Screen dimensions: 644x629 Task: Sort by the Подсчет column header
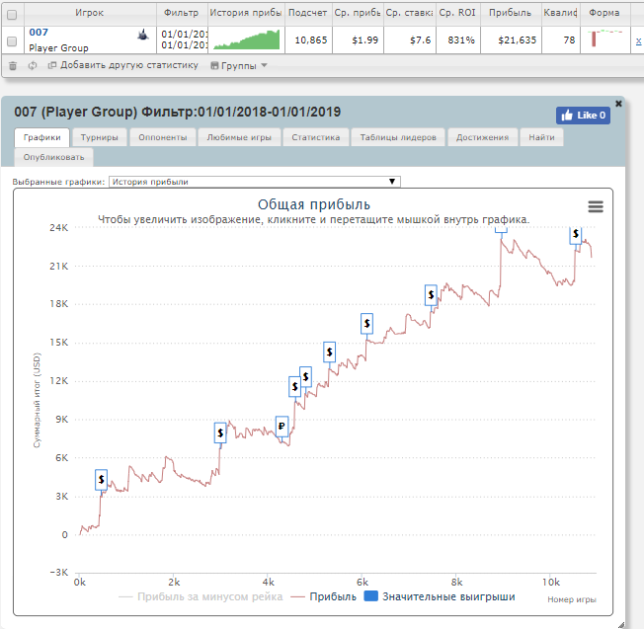click(x=308, y=13)
